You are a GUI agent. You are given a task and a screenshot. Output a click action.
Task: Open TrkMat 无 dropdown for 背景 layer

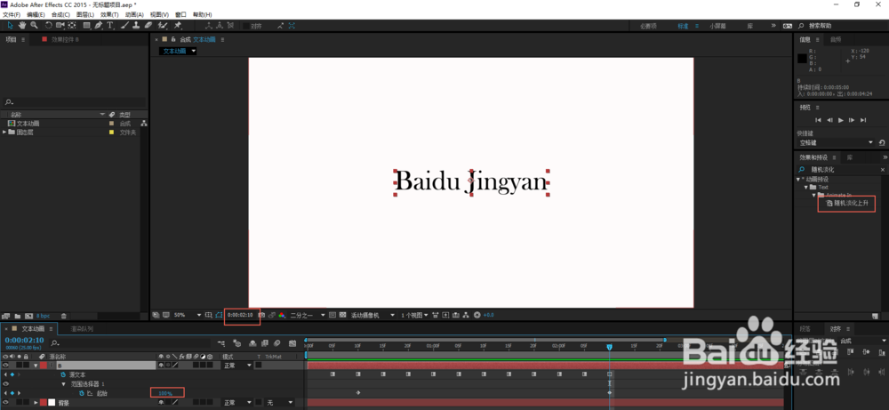(279, 402)
